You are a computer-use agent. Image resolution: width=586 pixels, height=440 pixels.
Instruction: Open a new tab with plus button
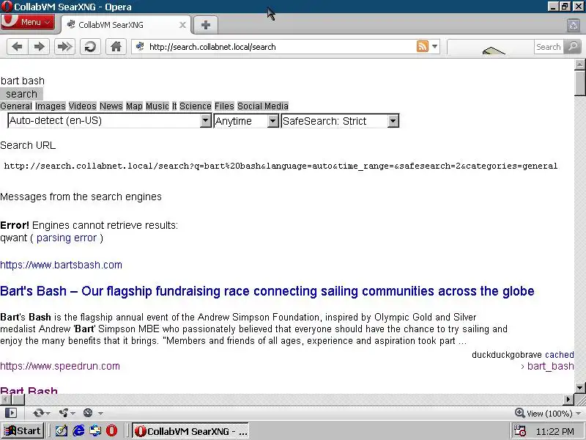[x=206, y=25]
